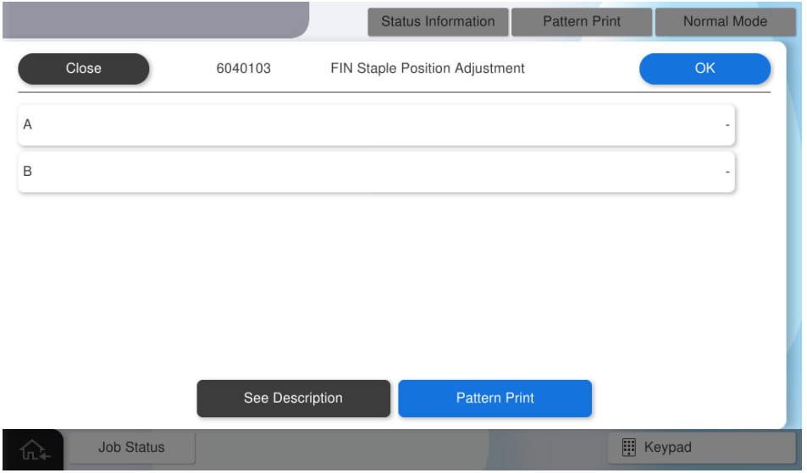This screenshot has height=473, width=807.
Task: Click the 6040103 code number
Action: 244,69
